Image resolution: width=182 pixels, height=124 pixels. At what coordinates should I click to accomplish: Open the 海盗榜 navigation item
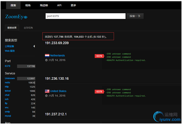point(44,5)
